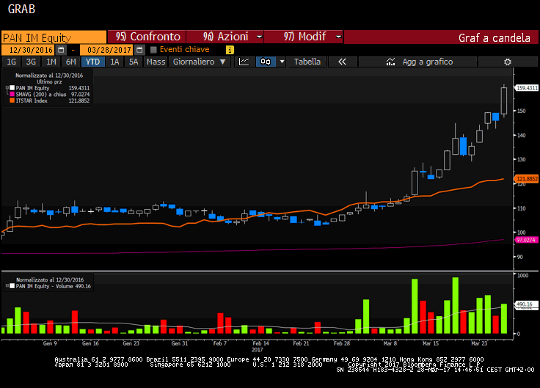The width and height of the screenshot is (540, 388).
Task: Select the candlestick chart type icon
Action: (x=264, y=62)
